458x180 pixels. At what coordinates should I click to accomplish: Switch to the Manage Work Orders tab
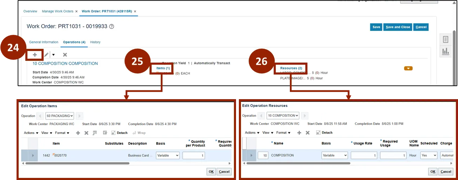[x=58, y=12]
